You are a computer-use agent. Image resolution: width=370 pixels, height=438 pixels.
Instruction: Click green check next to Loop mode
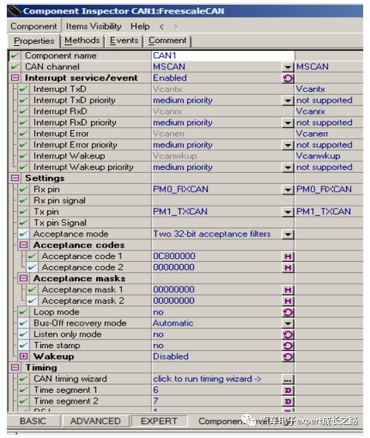[x=23, y=312]
